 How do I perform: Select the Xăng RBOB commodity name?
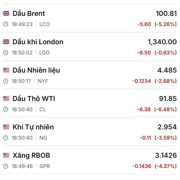[31, 155]
